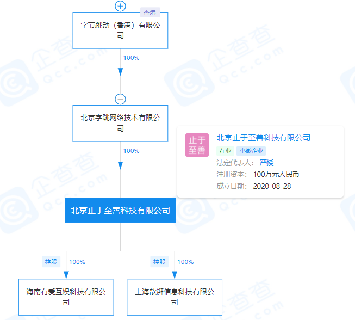The image size is (355, 320).
Task: Click the pink 止于至善 company logo
Action: click(x=197, y=145)
